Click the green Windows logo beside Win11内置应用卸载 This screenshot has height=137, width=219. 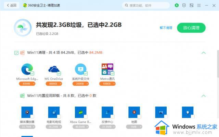[x=22, y=96]
